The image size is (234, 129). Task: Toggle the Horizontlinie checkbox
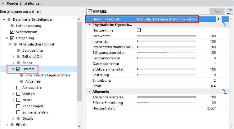pyautogui.click(x=139, y=30)
